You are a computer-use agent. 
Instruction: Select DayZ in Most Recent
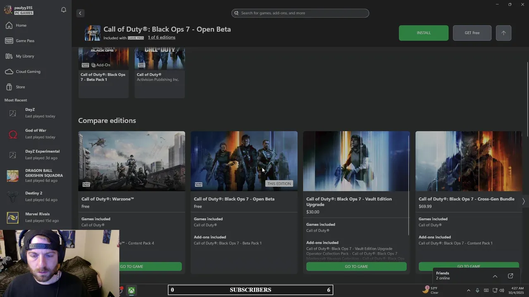(36, 113)
